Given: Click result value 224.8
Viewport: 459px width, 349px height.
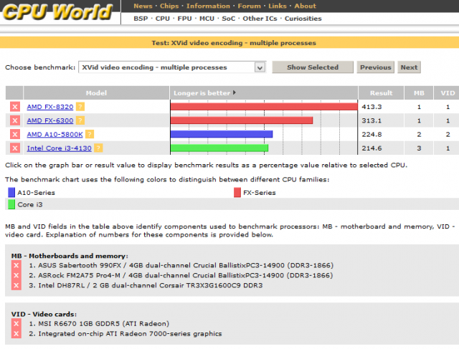Looking at the screenshot, I should 372,134.
